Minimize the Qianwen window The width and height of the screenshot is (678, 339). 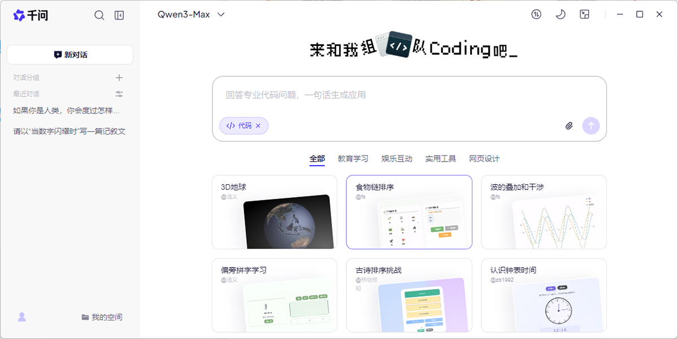coord(620,15)
